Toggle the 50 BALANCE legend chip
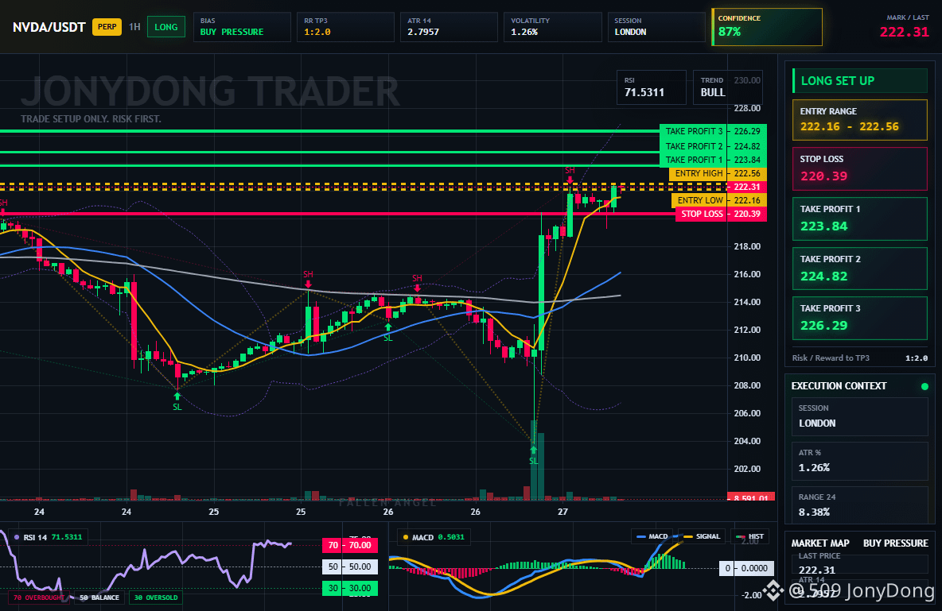942x611 pixels. pos(99,597)
